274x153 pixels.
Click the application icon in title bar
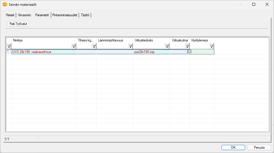tap(5, 5)
